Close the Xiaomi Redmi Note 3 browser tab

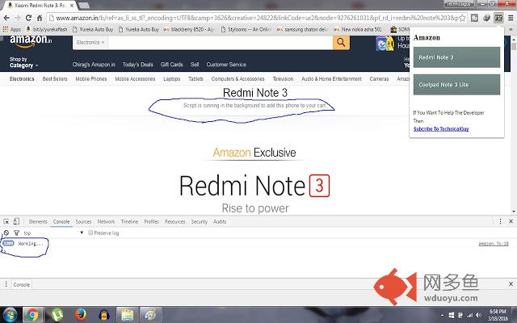(x=72, y=6)
